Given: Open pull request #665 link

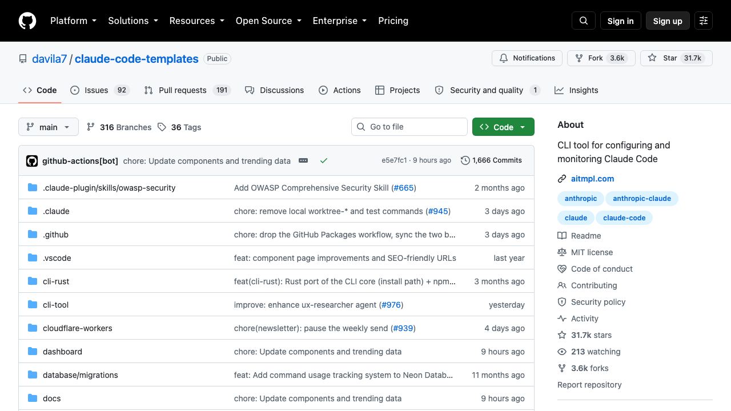Looking at the screenshot, I should pos(404,188).
